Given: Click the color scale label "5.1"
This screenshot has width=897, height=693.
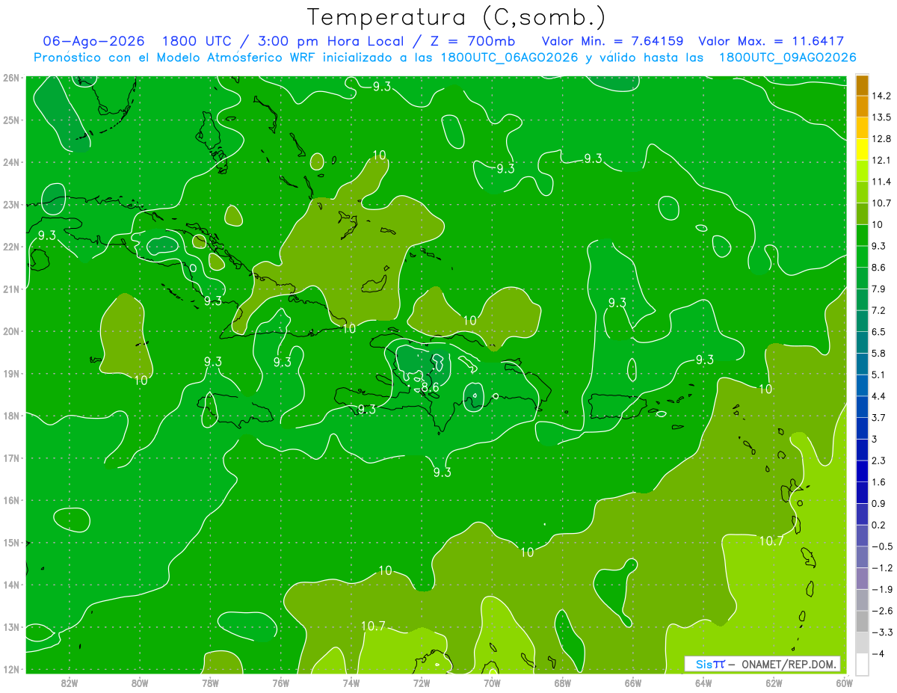Looking at the screenshot, I should point(878,375).
